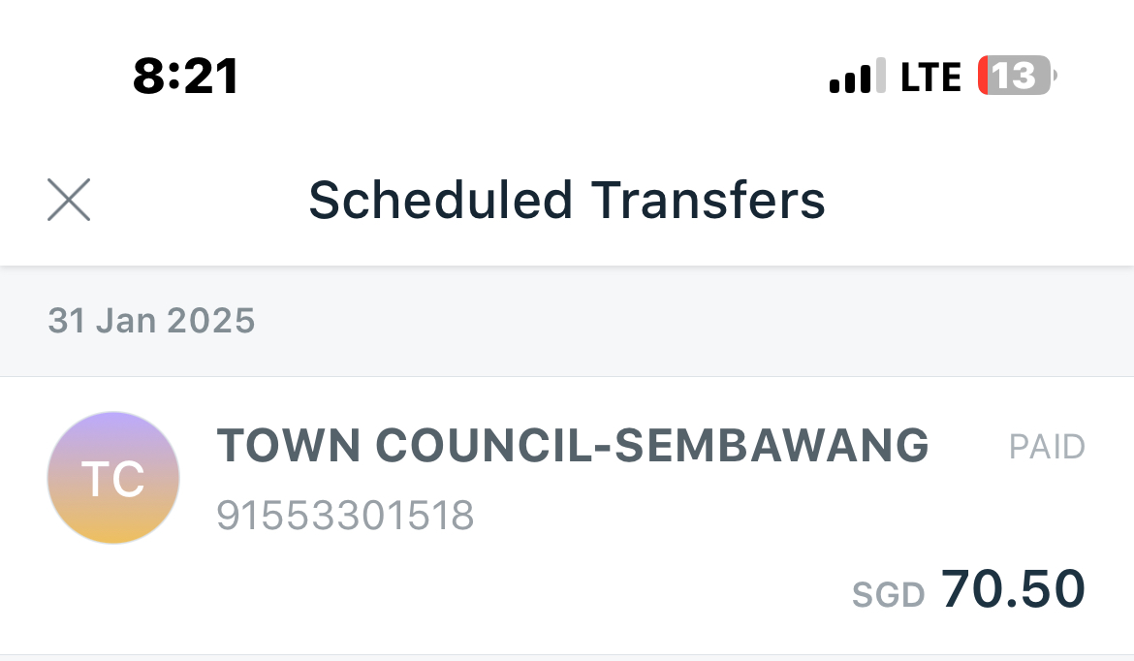Tap the TC initials inside gradient avatar
Image resolution: width=1134 pixels, height=661 pixels.
click(112, 479)
